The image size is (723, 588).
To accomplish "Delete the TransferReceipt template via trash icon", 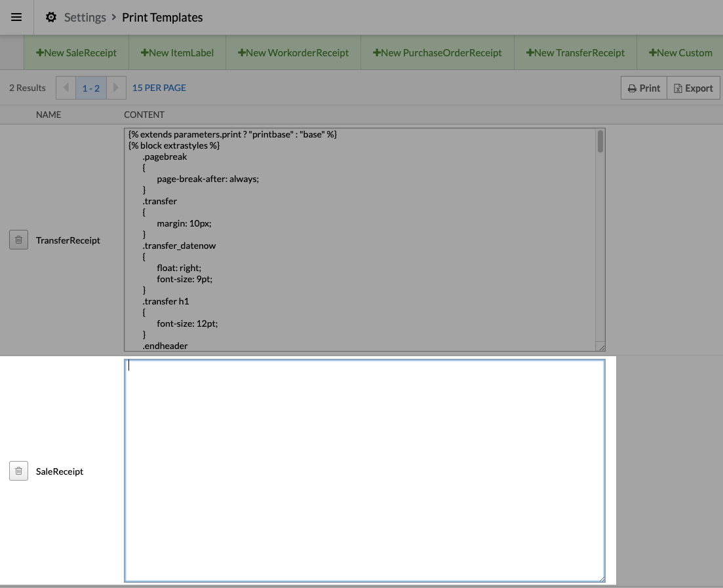I will coord(18,240).
